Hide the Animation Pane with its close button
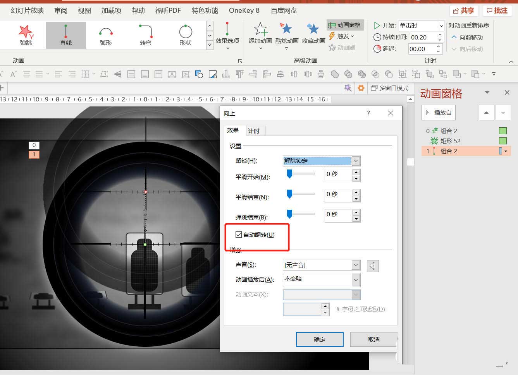This screenshot has width=518, height=375. coord(507,92)
